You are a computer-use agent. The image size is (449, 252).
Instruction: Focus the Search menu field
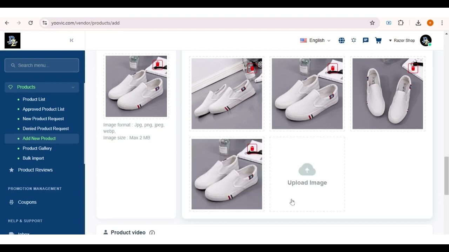[42, 65]
